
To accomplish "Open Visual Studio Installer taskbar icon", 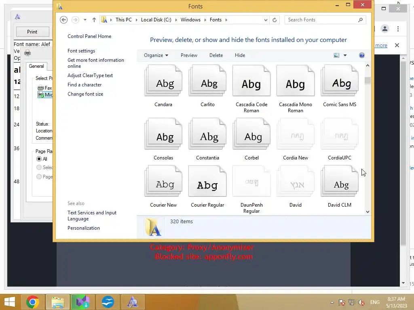I will (x=82, y=302).
